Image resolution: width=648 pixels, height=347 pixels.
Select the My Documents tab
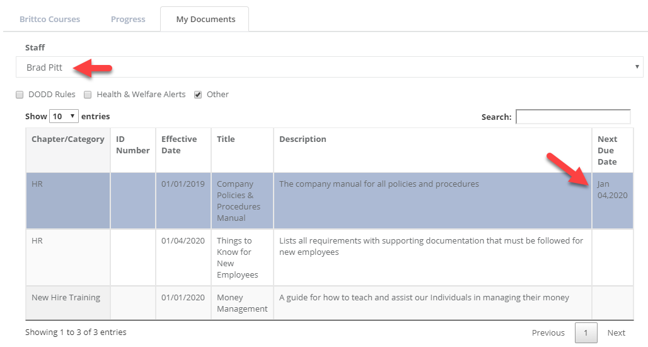[205, 20]
